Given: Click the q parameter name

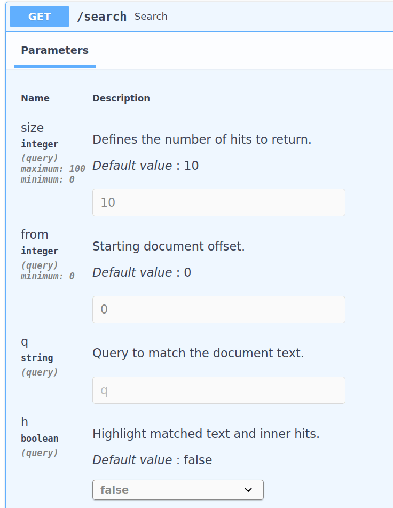Looking at the screenshot, I should coord(23,342).
